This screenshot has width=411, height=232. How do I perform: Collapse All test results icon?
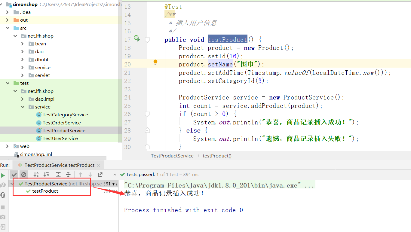(68, 175)
